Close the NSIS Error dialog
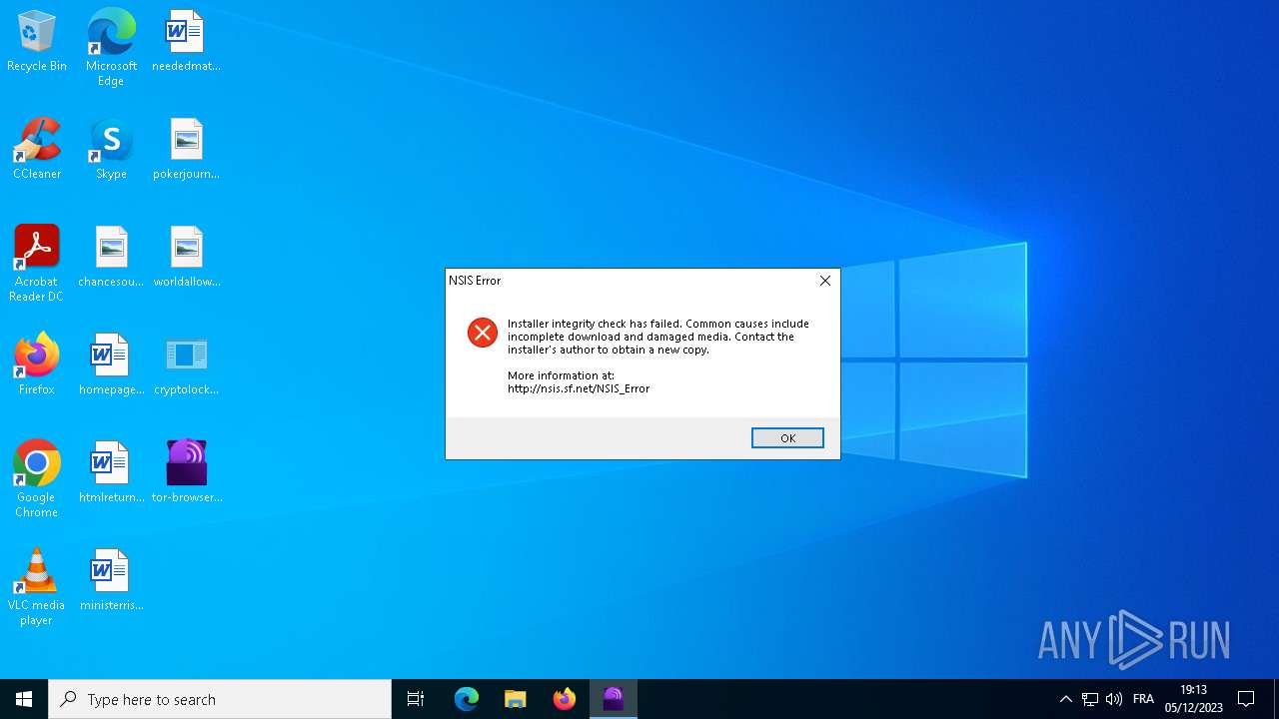The width and height of the screenshot is (1279, 719). pos(825,281)
